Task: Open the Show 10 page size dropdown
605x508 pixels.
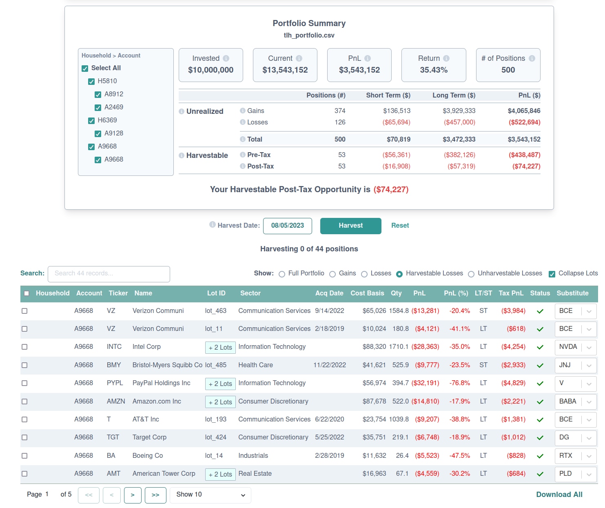Action: click(x=211, y=495)
